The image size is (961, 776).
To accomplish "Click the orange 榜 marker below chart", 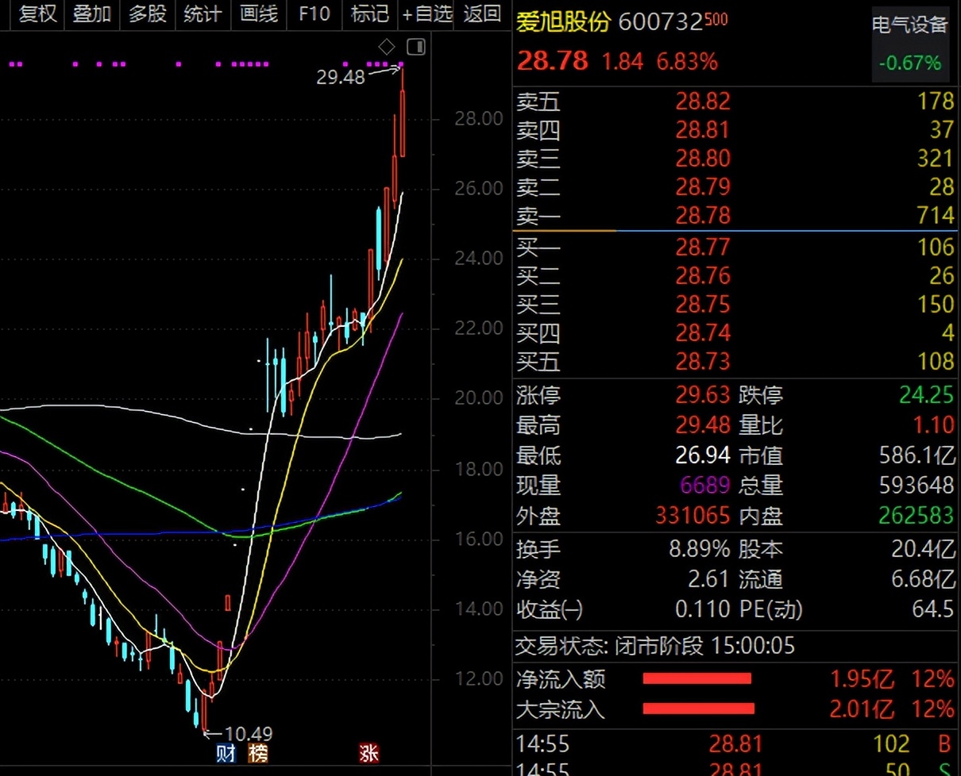I will (x=258, y=753).
